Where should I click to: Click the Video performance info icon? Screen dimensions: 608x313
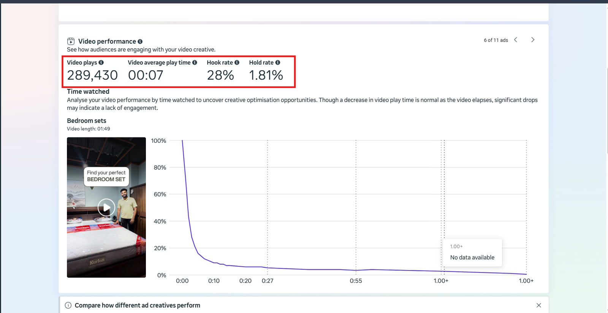pos(140,41)
